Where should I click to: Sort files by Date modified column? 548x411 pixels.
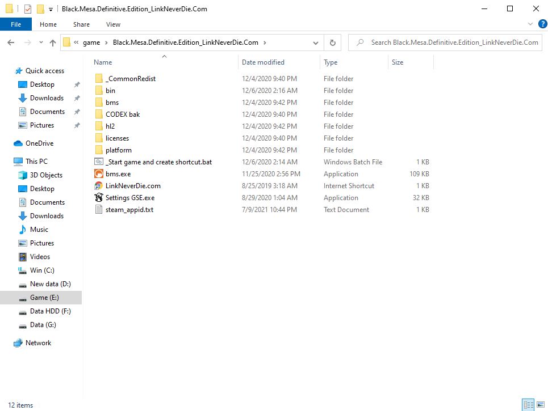click(263, 62)
